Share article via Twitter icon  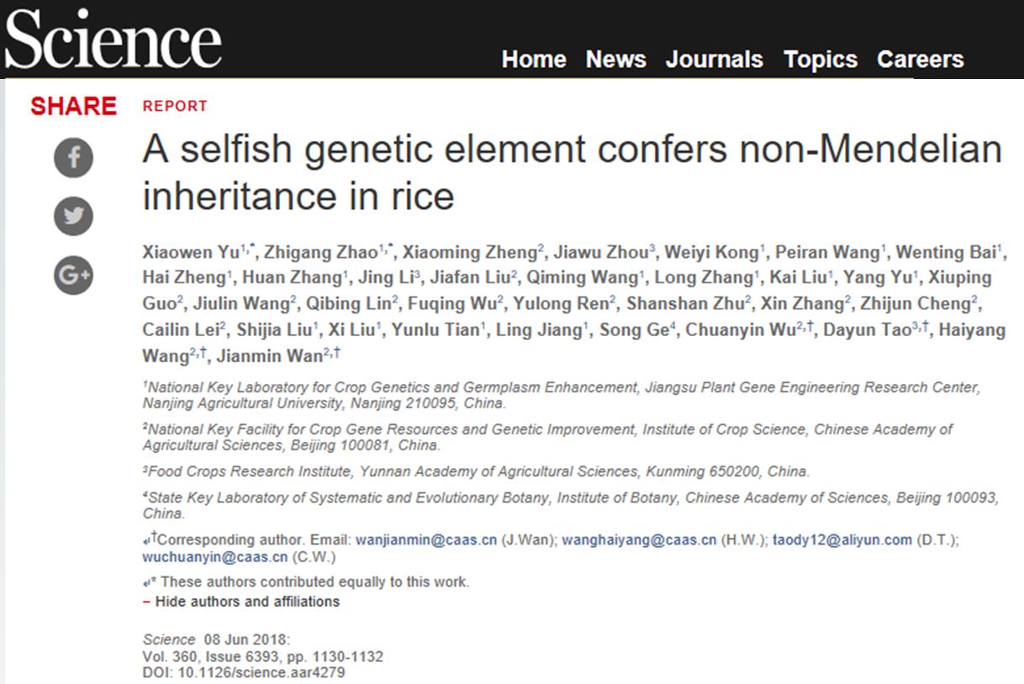[x=73, y=216]
